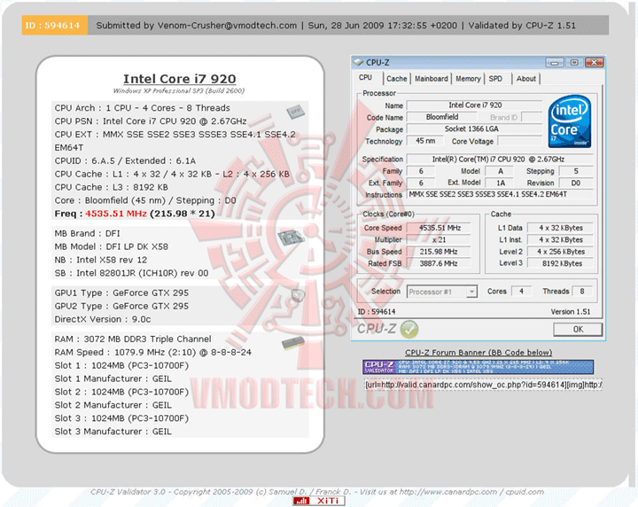Click the Level 2 cache value 4 x 256 KBytes
Image resolution: width=638 pixels, height=507 pixels.
click(561, 252)
